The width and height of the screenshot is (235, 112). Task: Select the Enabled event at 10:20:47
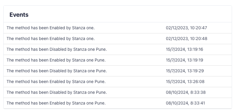tap(118, 28)
